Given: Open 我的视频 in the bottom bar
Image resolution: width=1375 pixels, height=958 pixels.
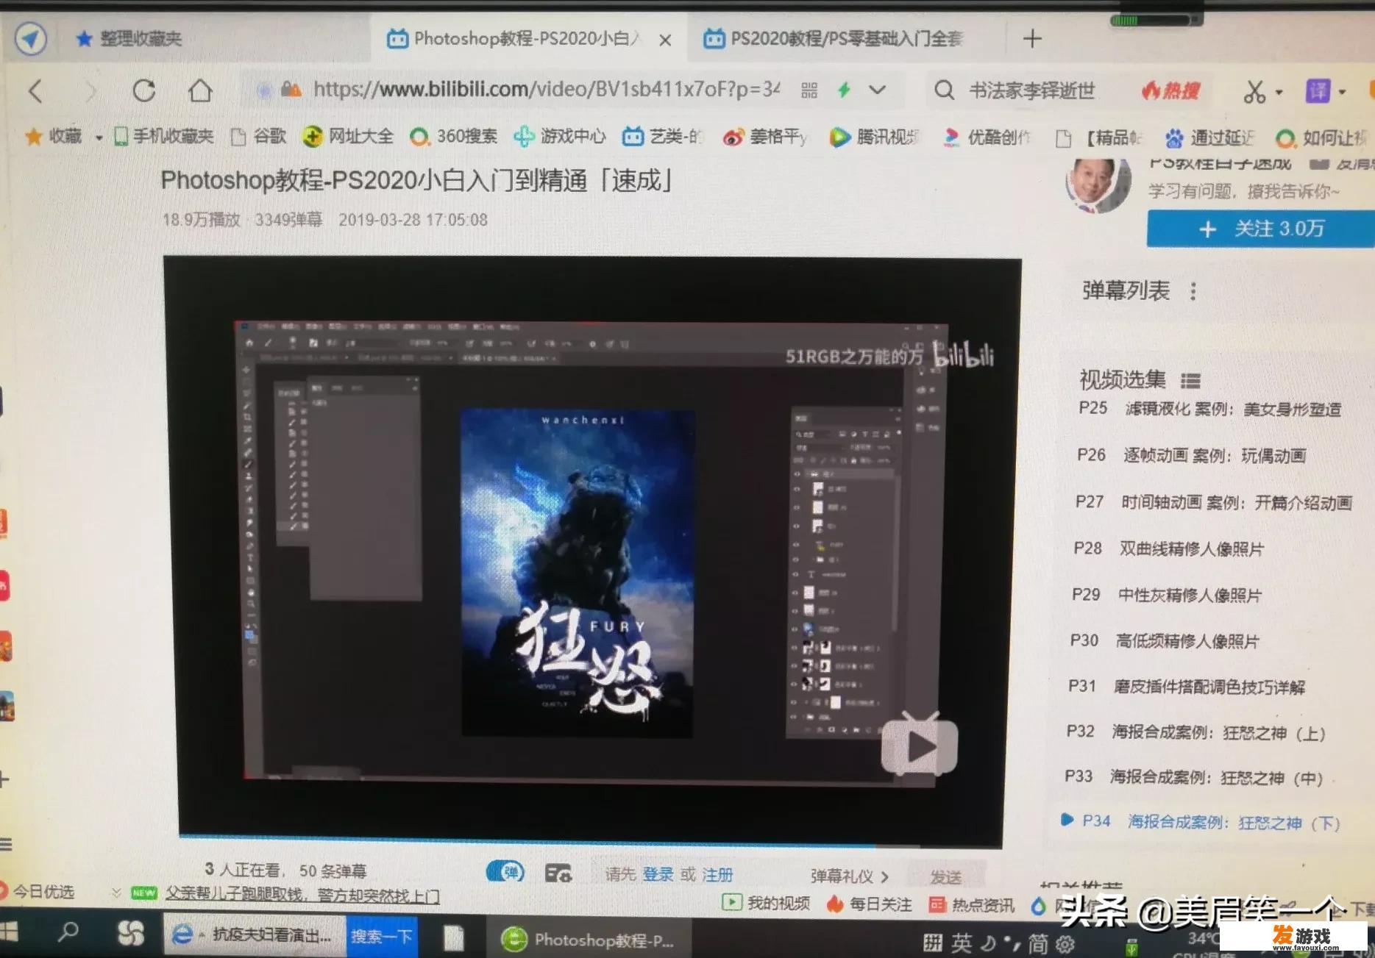Looking at the screenshot, I should (766, 903).
